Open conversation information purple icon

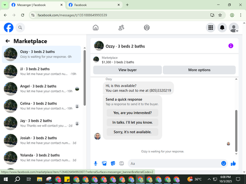click(x=231, y=46)
